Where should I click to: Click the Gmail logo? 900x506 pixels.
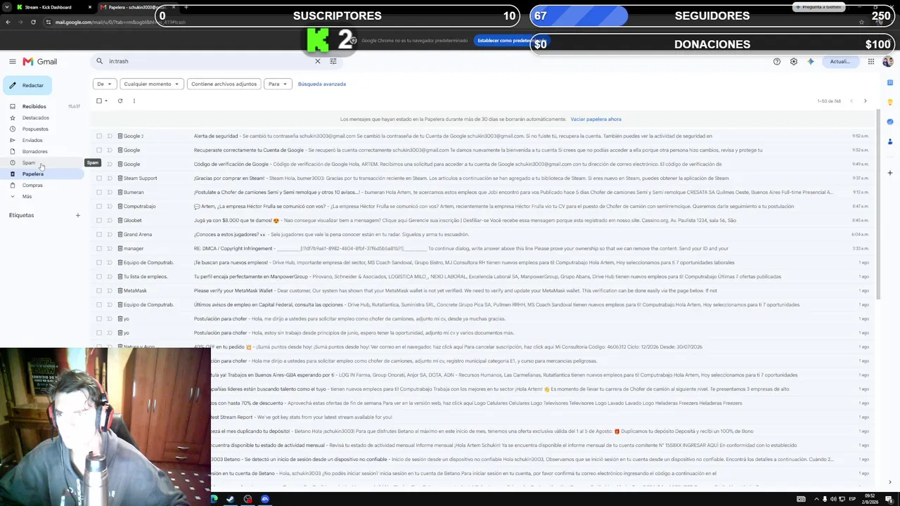click(x=40, y=62)
